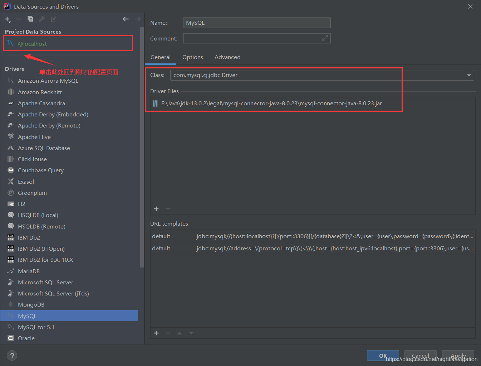
Task: Click the Microsoft SQL Server driver icon
Action: [x=11, y=282]
